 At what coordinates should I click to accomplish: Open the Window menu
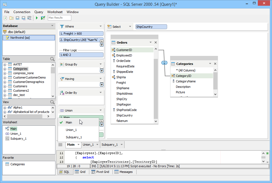73,12
